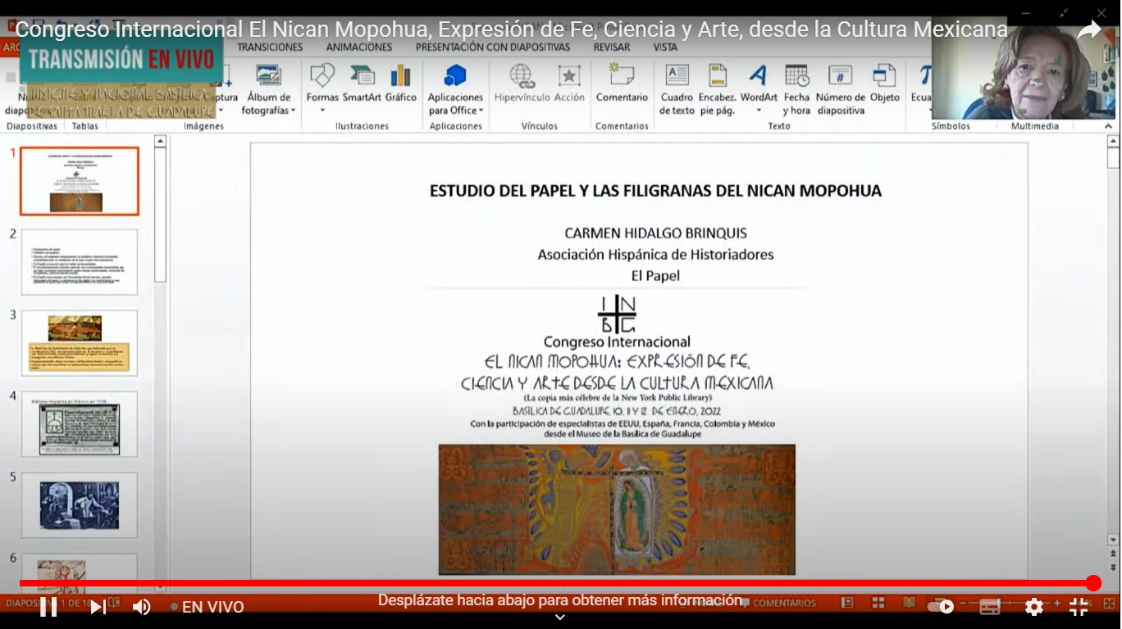The width and height of the screenshot is (1122, 629).
Task: Click the WordArt icon
Action: click(759, 75)
